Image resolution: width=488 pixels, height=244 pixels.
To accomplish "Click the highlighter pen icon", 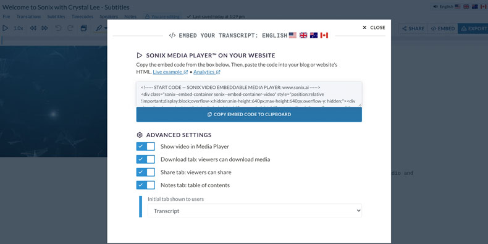I will coord(99,28).
